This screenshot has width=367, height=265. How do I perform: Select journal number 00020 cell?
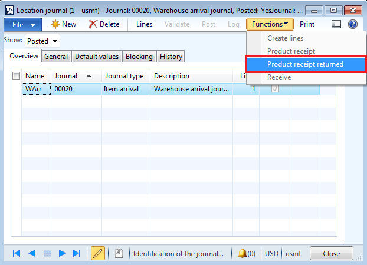[x=76, y=89]
